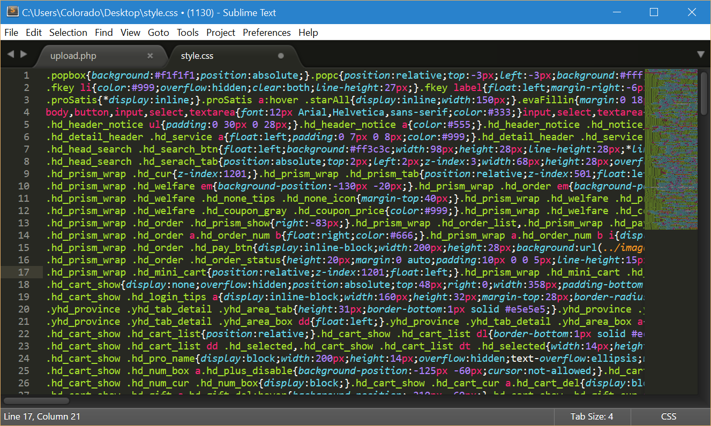Open the View menu
The image size is (711, 426).
[130, 33]
